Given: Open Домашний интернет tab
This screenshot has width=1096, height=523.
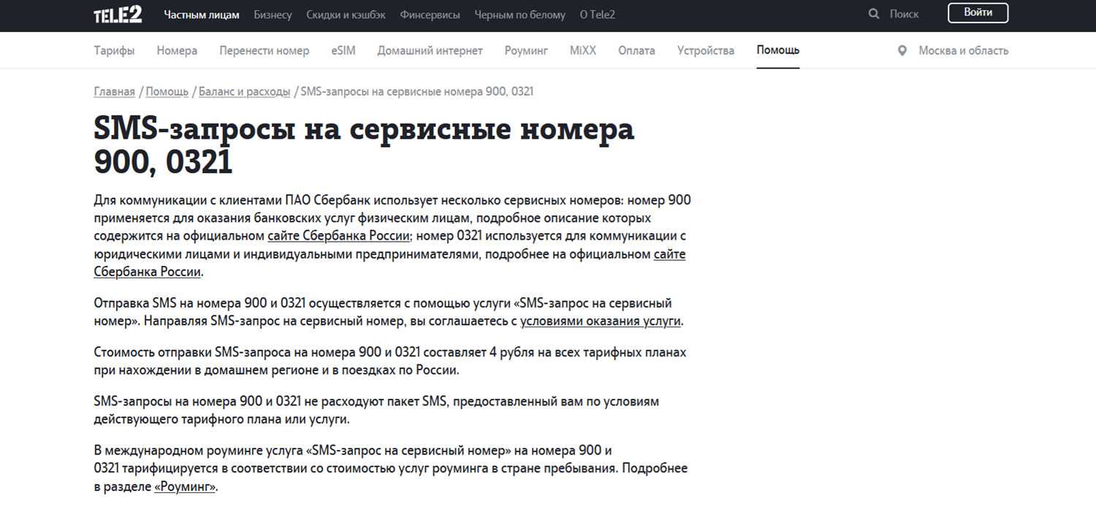Looking at the screenshot, I should click(430, 50).
